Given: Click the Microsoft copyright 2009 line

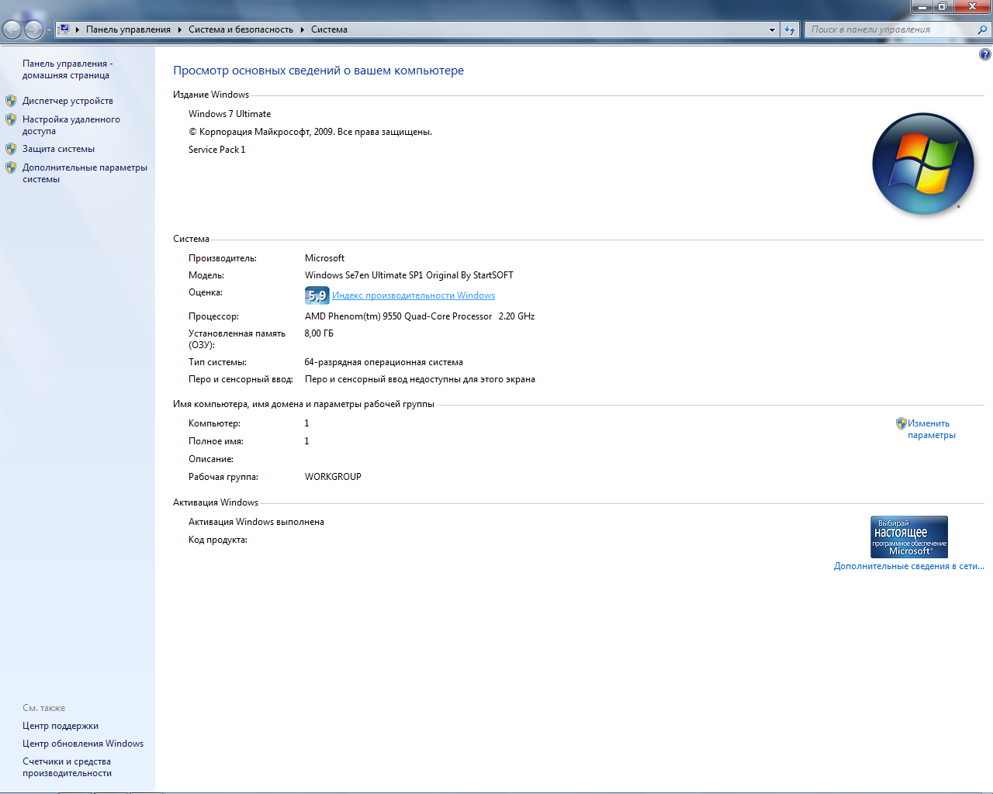Looking at the screenshot, I should click(310, 132).
